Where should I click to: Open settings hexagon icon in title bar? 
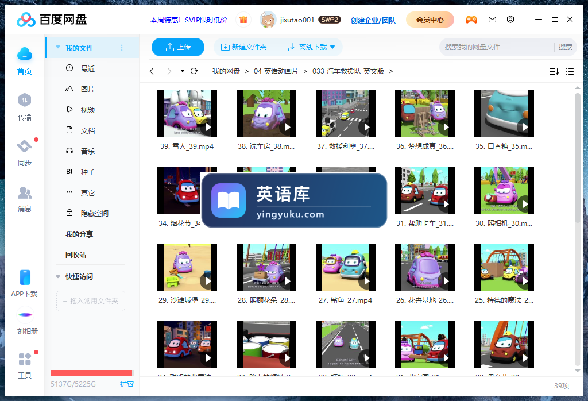point(510,20)
